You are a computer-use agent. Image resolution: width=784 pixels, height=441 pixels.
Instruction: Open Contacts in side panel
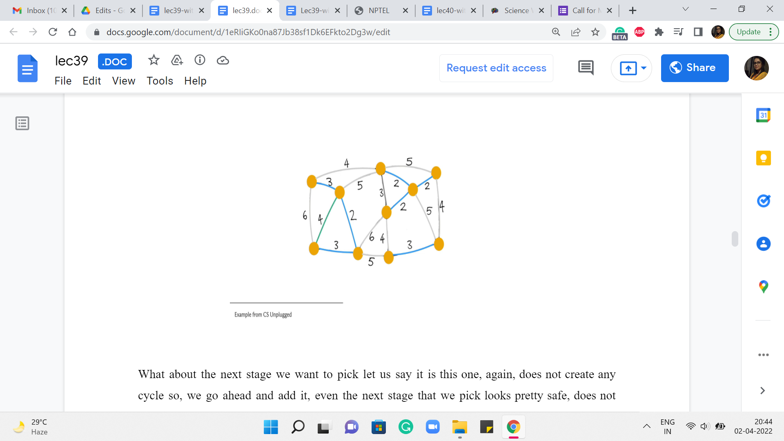(x=763, y=244)
